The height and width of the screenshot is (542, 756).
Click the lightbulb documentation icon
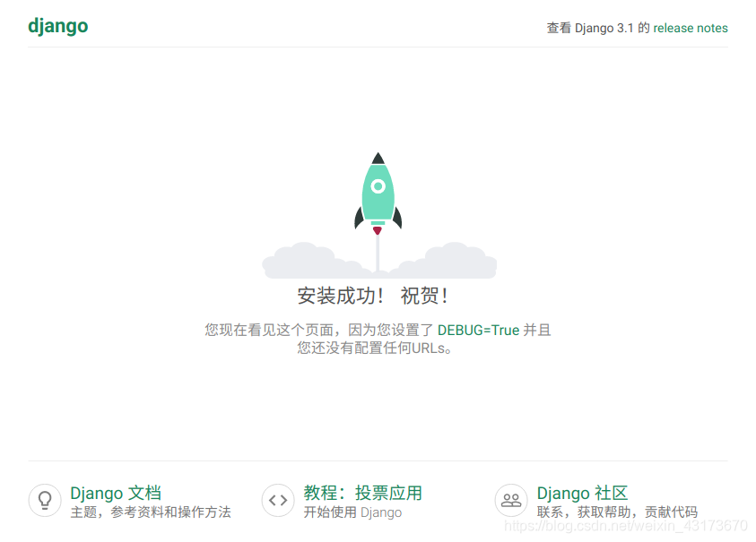point(45,500)
